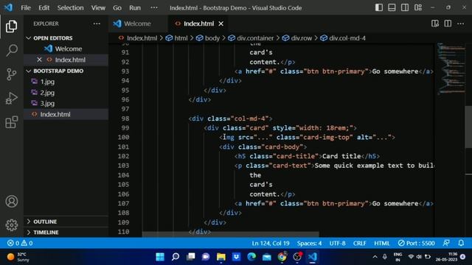The image size is (472, 265).
Task: Open the File menu
Action: click(26, 8)
